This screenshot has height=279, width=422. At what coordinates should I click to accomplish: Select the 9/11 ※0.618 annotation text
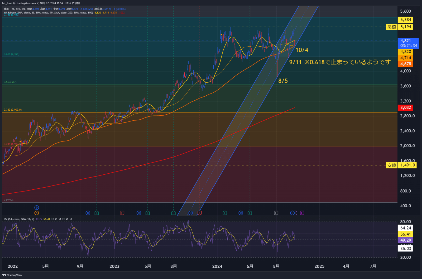[340, 62]
